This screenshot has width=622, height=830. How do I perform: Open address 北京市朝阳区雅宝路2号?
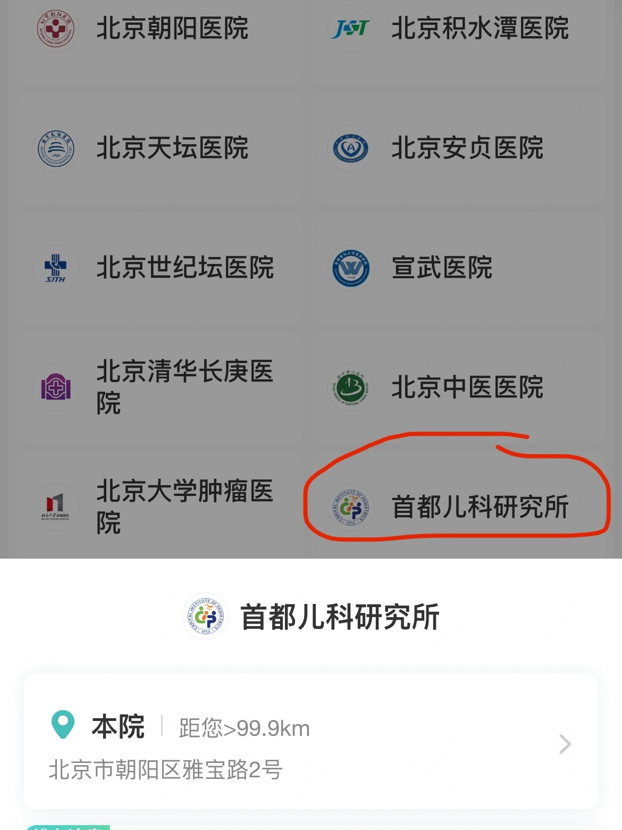click(165, 770)
